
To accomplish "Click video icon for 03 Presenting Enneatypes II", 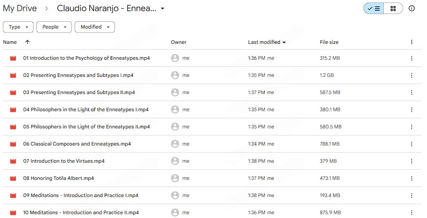I will tap(13, 92).
